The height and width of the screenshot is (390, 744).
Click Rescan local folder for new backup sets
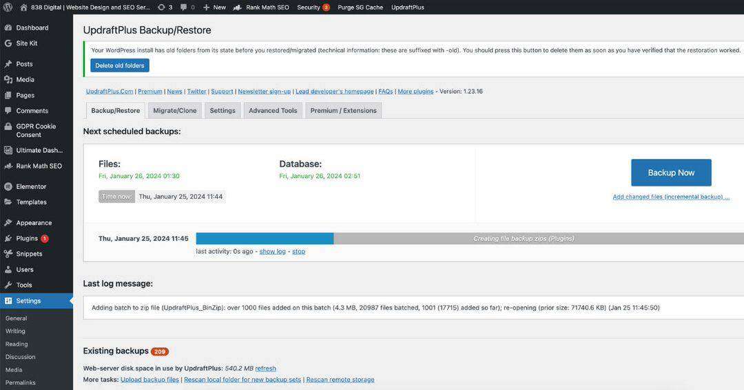tap(242, 380)
